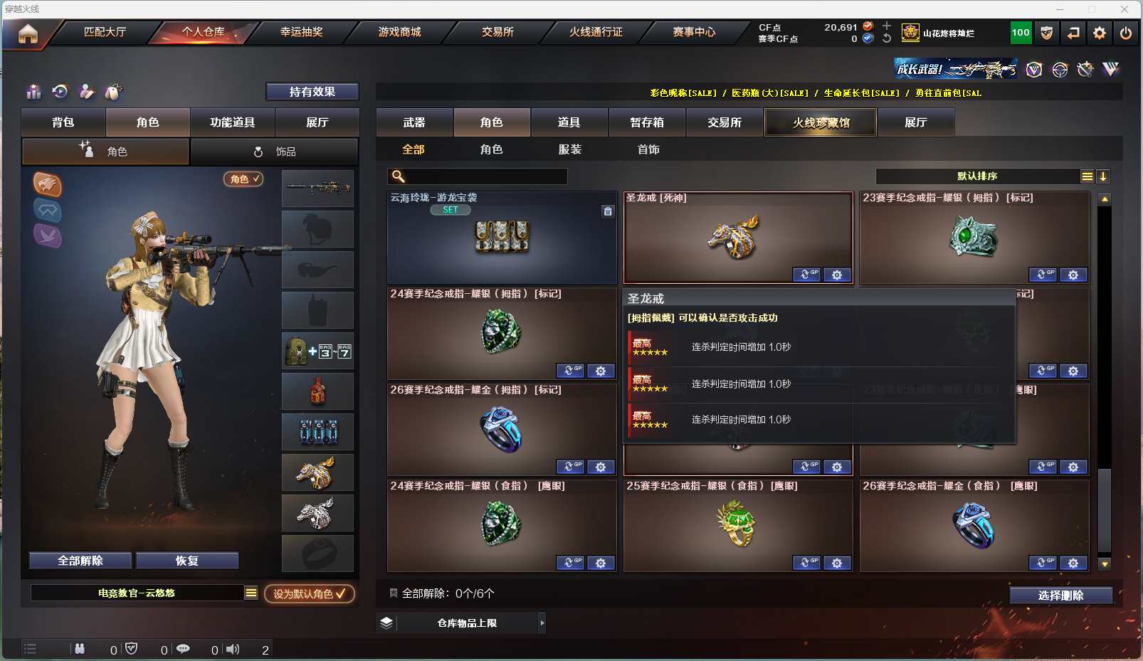Viewport: 1143px width, 661px height.
Task: Switch to the 游戏商城 top menu
Action: (x=399, y=32)
